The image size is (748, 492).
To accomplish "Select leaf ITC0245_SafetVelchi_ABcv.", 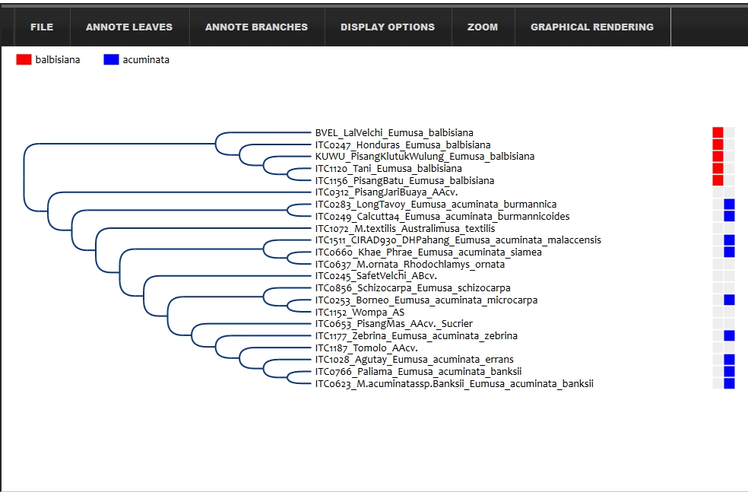I will click(376, 276).
